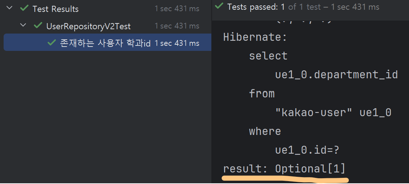Click green checkmark of 존재하는 사용자 학과id test
Viewport: 409px width, 184px height.
pyautogui.click(x=52, y=43)
